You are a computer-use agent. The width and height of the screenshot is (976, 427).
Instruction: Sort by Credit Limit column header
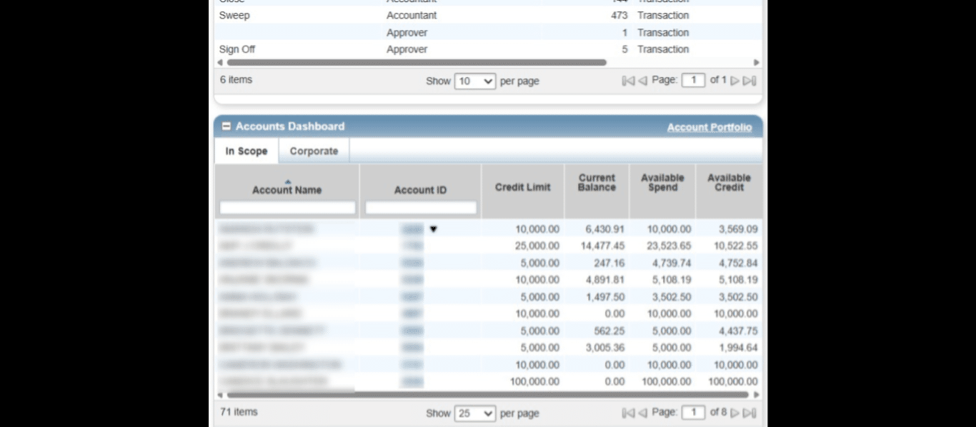[522, 187]
